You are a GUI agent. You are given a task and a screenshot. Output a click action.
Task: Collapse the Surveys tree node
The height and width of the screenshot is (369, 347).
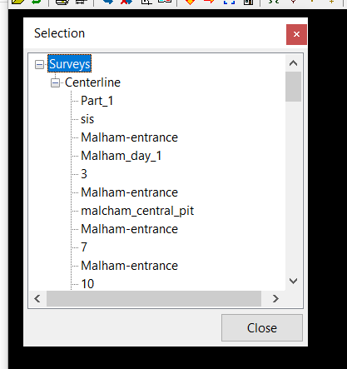39,65
